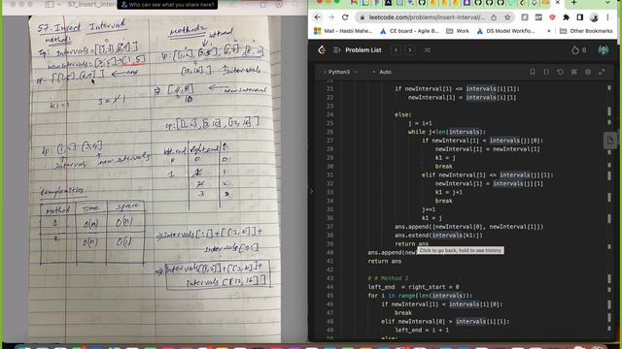The image size is (622, 349).
Task: Open editor keyboard shortcuts icon
Action: tap(574, 72)
